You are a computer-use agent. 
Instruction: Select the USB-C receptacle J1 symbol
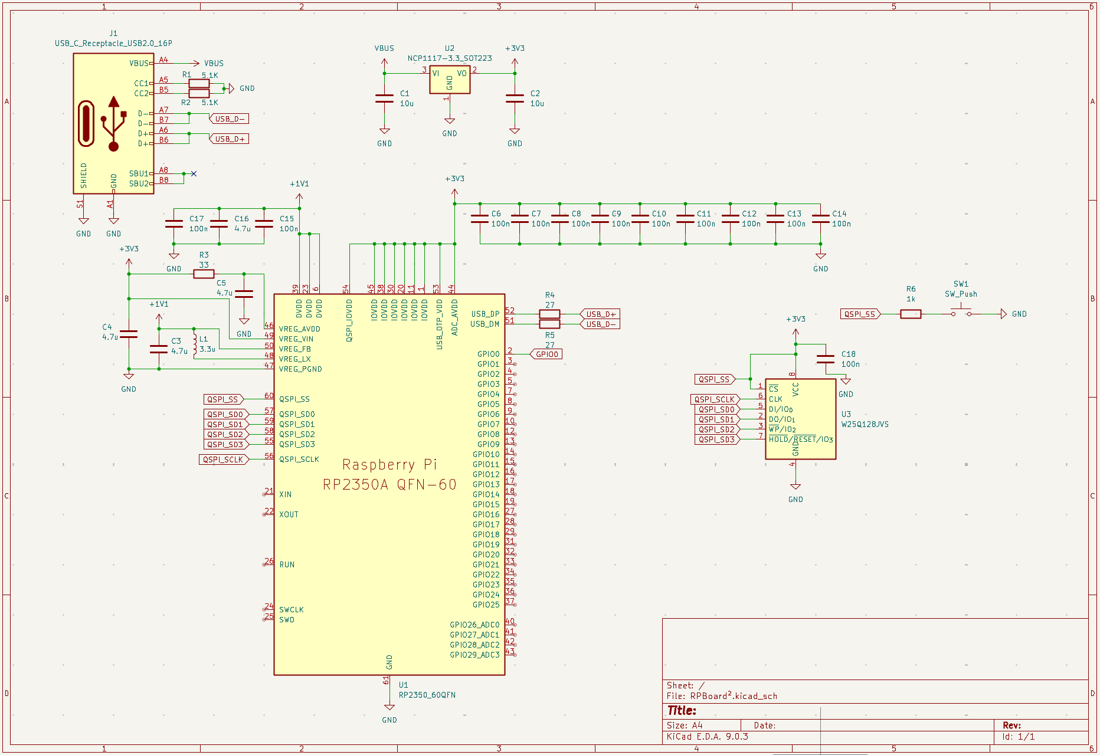[x=113, y=123]
